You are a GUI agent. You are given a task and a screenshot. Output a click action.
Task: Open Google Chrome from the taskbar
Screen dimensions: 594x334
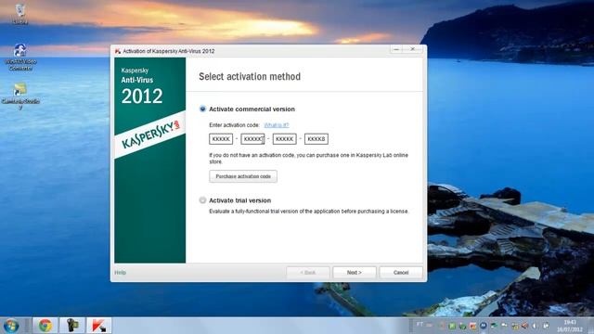point(45,326)
